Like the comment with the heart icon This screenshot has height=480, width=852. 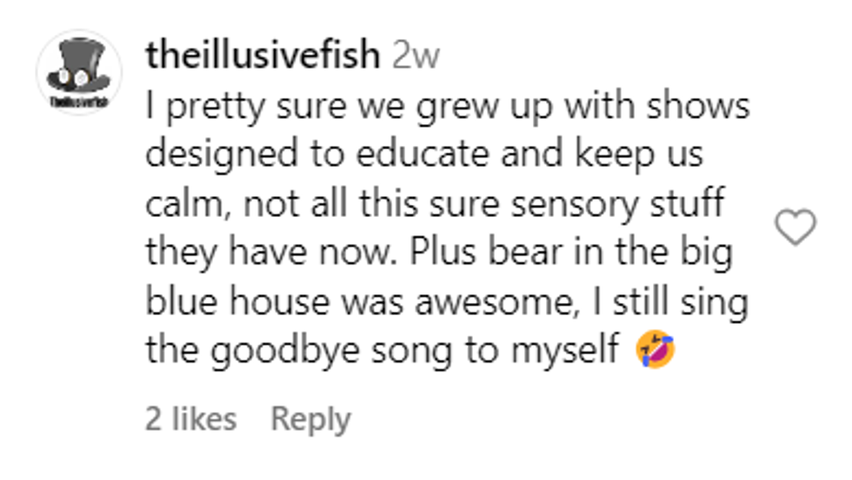(x=795, y=227)
